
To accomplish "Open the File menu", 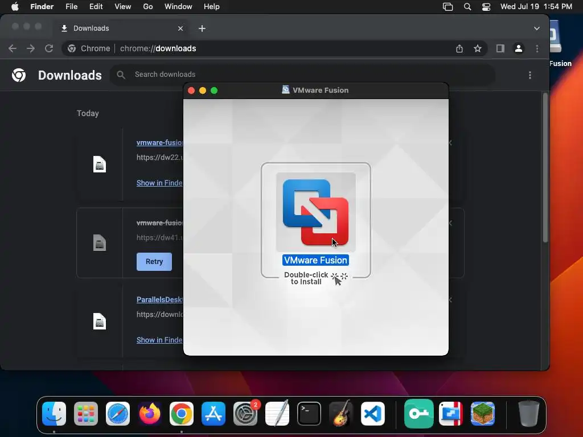I will tap(71, 7).
